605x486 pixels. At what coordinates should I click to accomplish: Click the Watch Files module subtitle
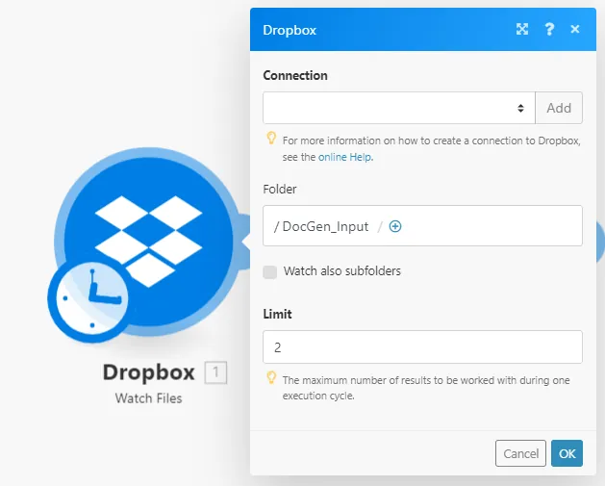(x=148, y=398)
